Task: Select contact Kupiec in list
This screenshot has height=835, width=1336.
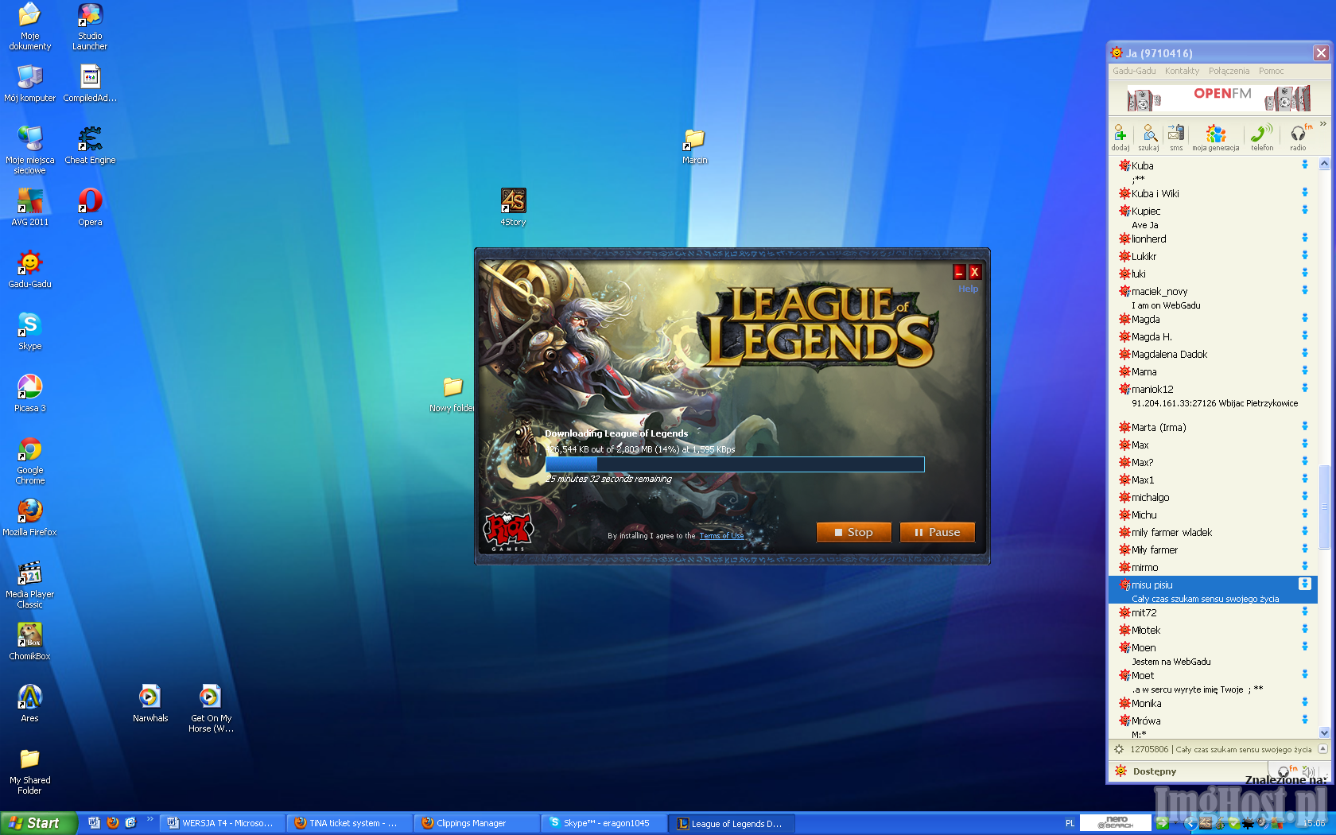Action: 1214,217
